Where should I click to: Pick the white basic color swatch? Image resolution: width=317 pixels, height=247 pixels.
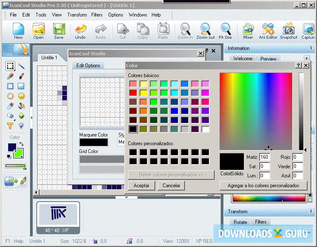[x=206, y=129]
